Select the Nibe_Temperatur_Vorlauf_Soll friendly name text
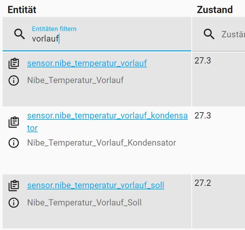Screen dimensions: 245x230 coord(84,203)
